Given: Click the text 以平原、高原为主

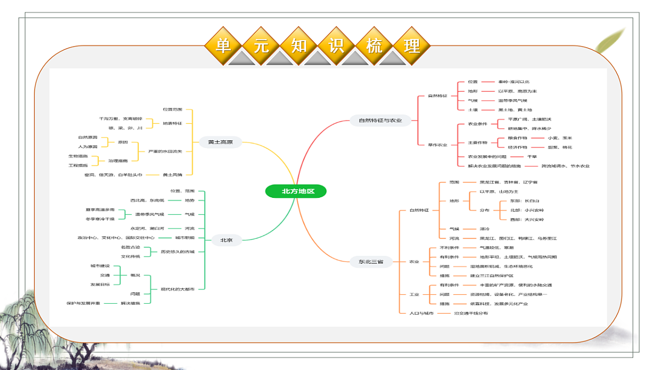Looking at the screenshot, I should point(518,91).
